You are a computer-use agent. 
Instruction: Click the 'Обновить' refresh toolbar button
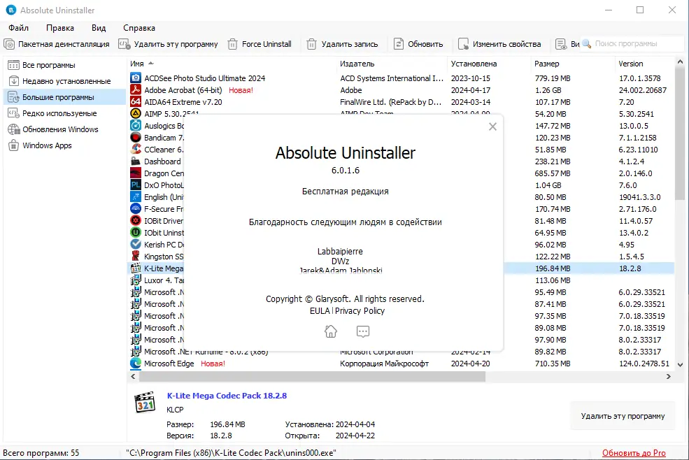[418, 44]
